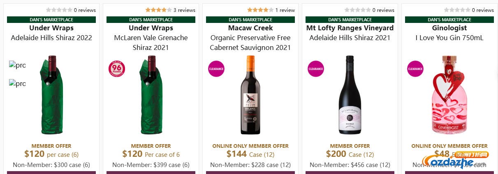Click the star rating showing 1 review
This screenshot has height=174, width=498.
point(260,10)
